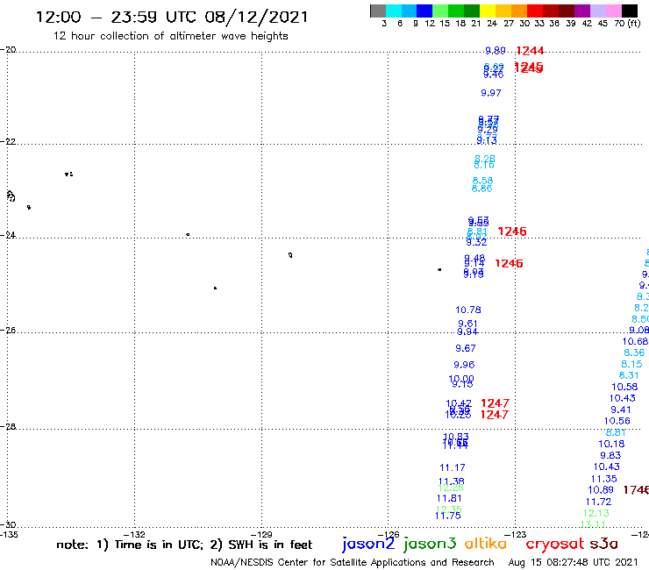The image size is (649, 570).
Task: Click the dark red time marker '1746'
Action: [636, 490]
